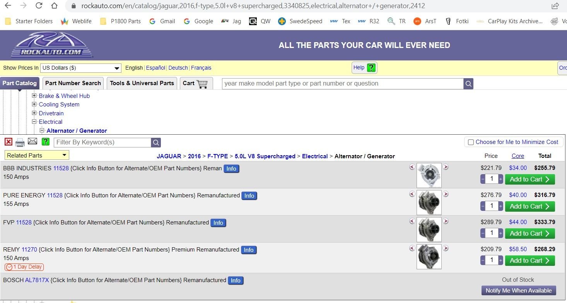
Task: Click the browser home icon
Action: tap(54, 6)
